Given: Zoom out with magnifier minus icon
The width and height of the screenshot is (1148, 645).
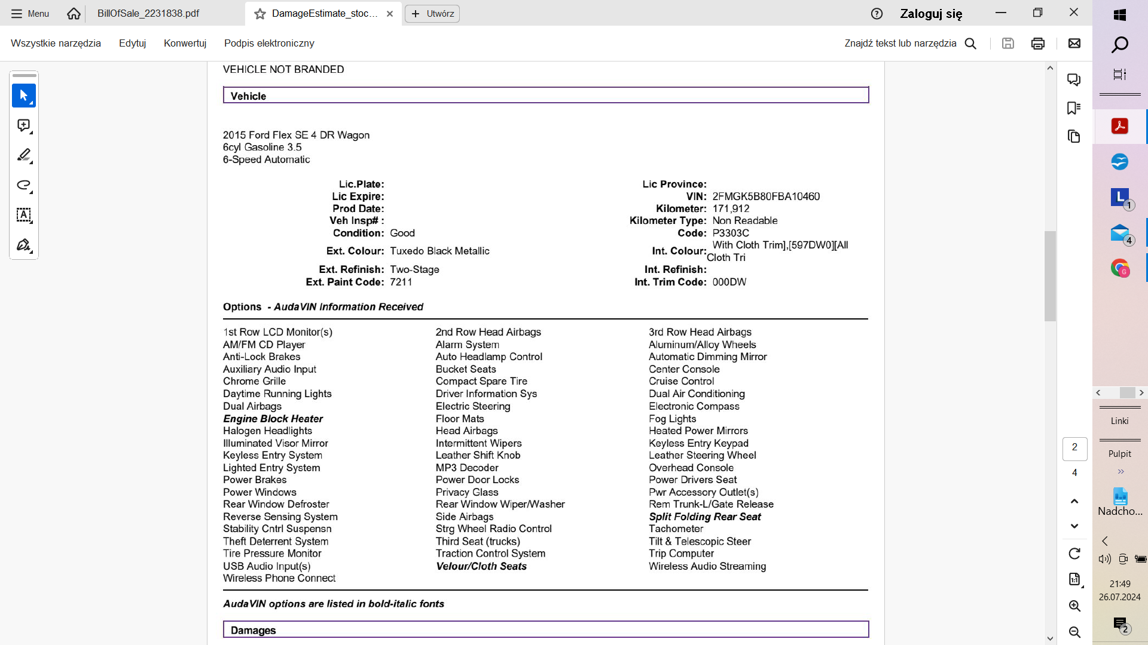Looking at the screenshot, I should point(1074,632).
